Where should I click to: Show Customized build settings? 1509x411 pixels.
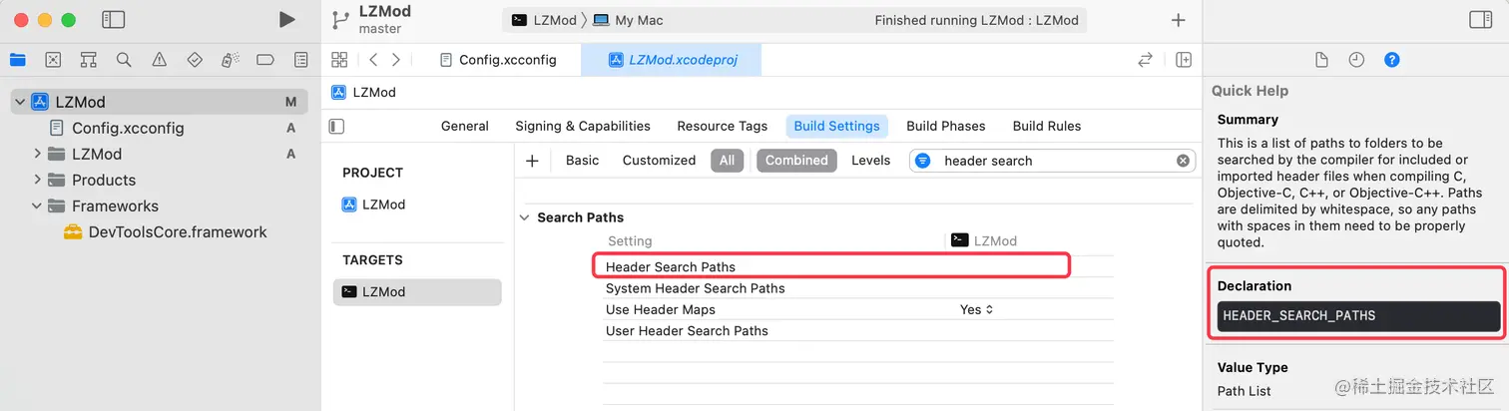(659, 161)
